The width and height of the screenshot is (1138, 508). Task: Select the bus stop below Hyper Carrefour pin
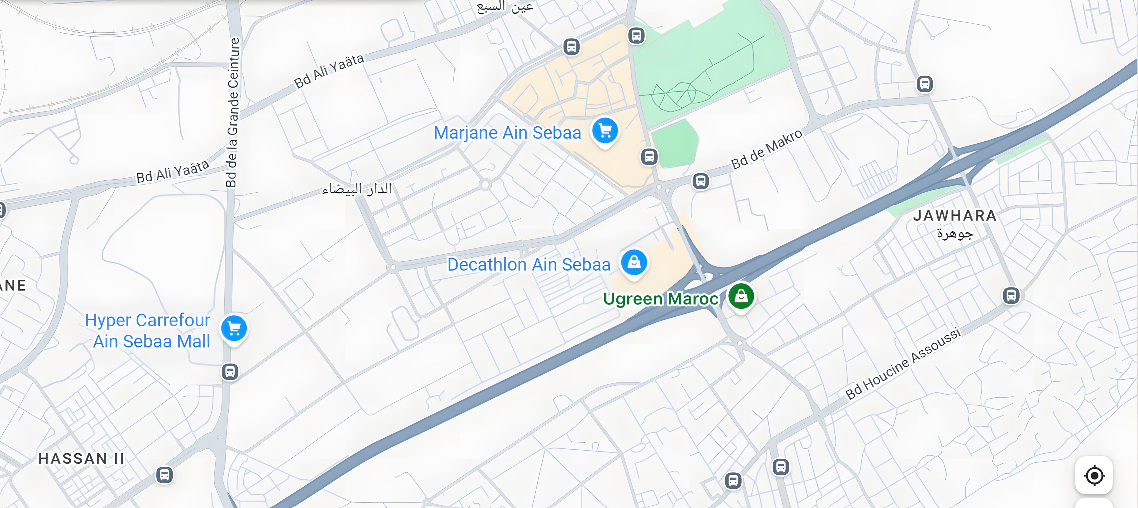(230, 372)
